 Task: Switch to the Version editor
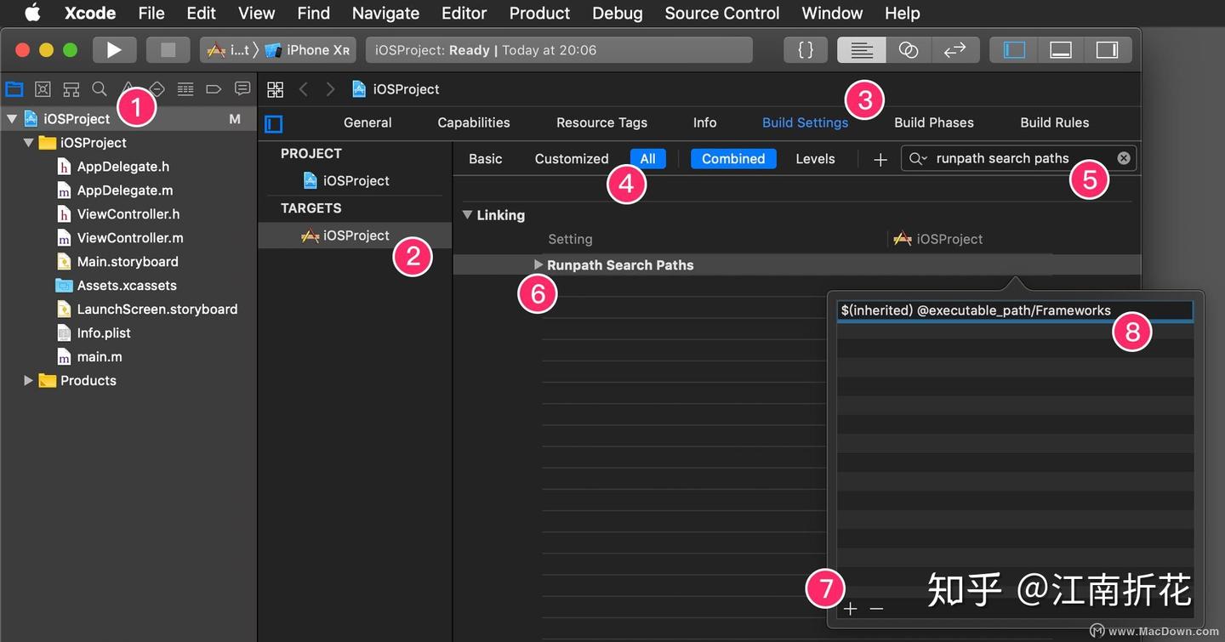click(x=954, y=50)
